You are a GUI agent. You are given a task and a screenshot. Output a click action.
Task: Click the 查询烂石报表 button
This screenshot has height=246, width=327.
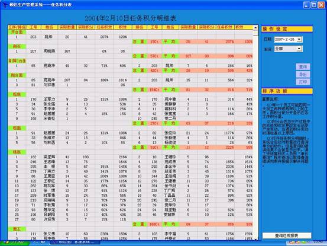tap(287, 235)
